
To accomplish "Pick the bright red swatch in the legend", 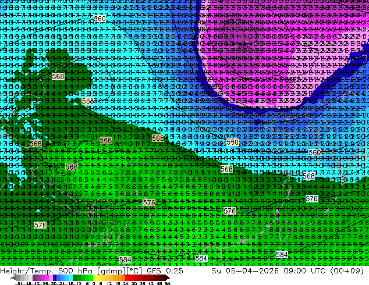I will click(127, 277).
